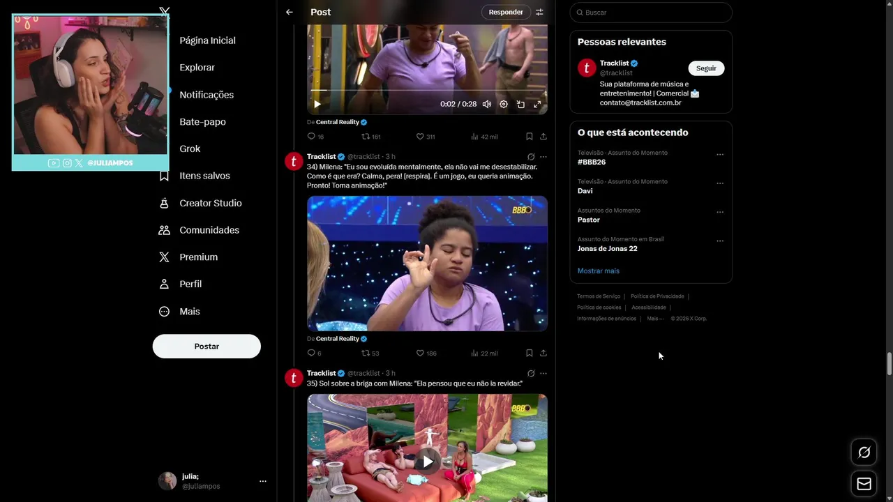Open more options for Davi trend

(720, 183)
